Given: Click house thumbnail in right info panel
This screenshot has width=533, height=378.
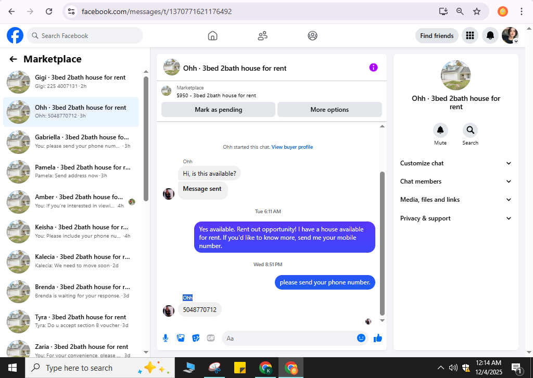Looking at the screenshot, I should click(x=455, y=75).
